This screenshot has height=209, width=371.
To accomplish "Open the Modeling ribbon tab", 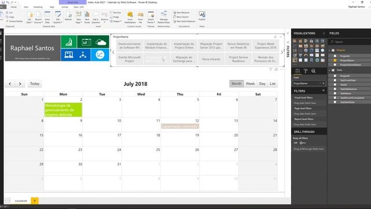I will 38,7.
